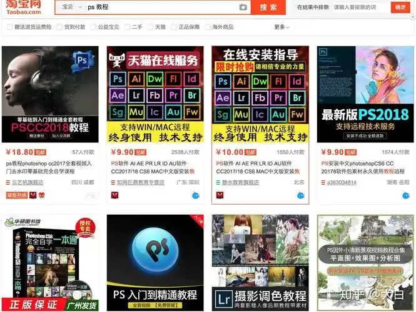This screenshot has height=312, width=416.
Task: Open the 天猫在线服务 product image
Action: (x=155, y=94)
